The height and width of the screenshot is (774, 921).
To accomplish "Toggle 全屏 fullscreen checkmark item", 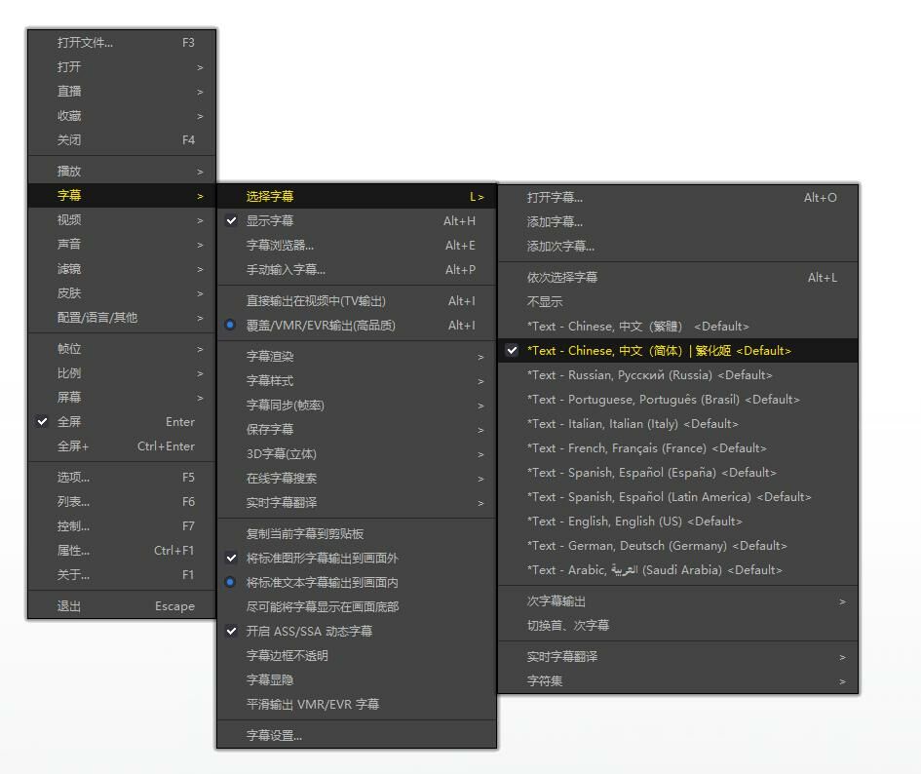I will [69, 422].
